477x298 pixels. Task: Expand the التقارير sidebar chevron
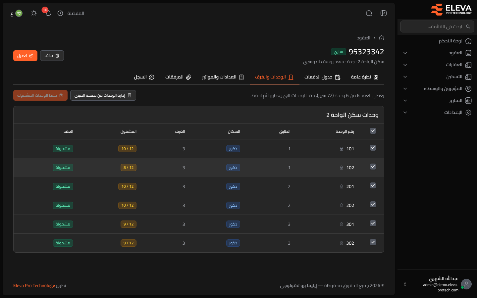click(405, 101)
